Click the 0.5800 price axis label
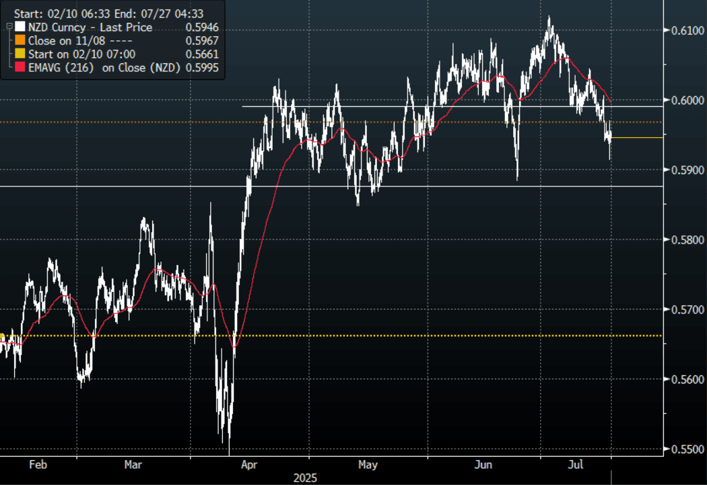The height and width of the screenshot is (485, 707). click(683, 240)
